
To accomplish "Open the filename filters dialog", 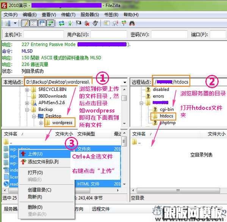I will pyautogui.click(x=106, y=23).
